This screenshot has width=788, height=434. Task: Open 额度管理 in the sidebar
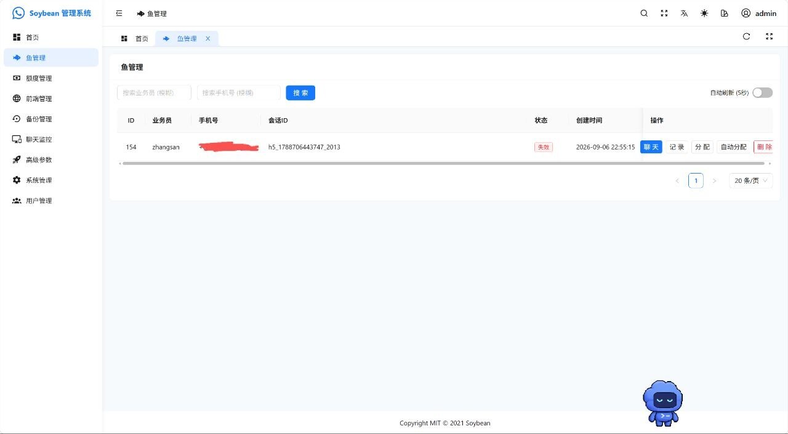tap(51, 78)
